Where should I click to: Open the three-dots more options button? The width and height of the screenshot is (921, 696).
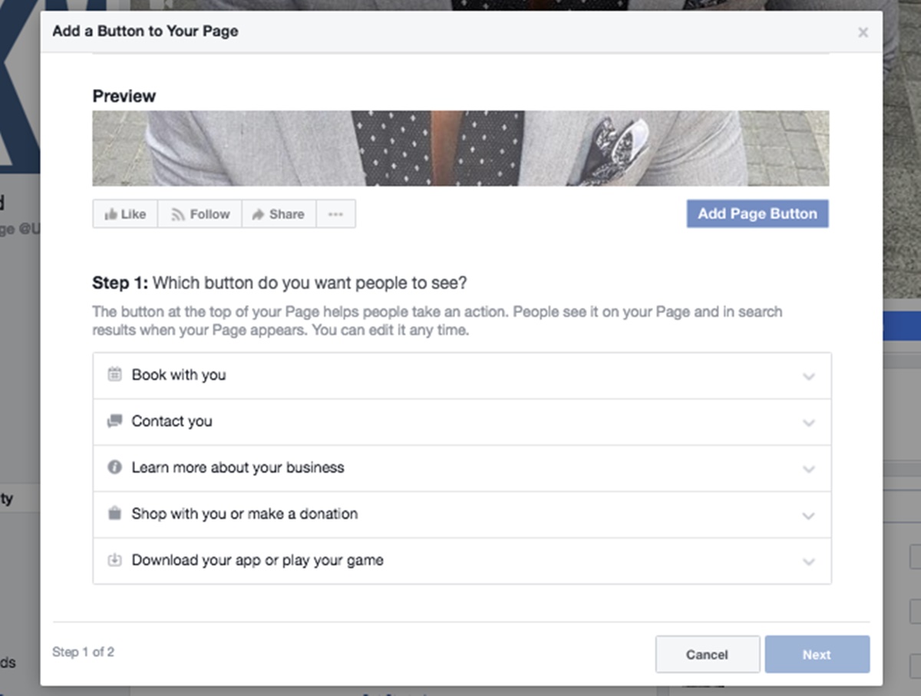point(335,214)
